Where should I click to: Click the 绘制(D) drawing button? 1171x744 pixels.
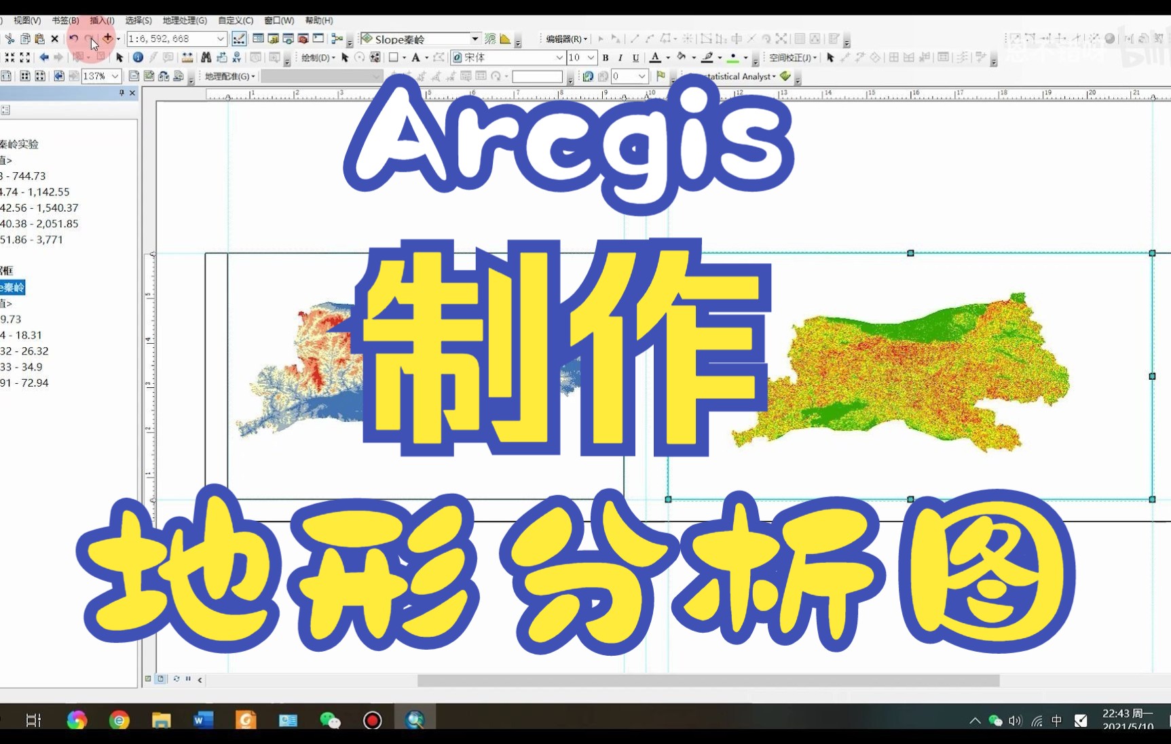point(316,58)
